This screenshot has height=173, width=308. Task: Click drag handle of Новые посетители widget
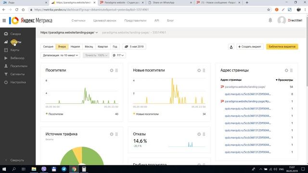coord(204,71)
